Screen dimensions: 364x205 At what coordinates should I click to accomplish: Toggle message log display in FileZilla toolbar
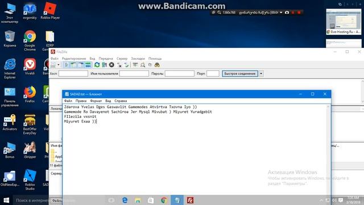pos(66,65)
